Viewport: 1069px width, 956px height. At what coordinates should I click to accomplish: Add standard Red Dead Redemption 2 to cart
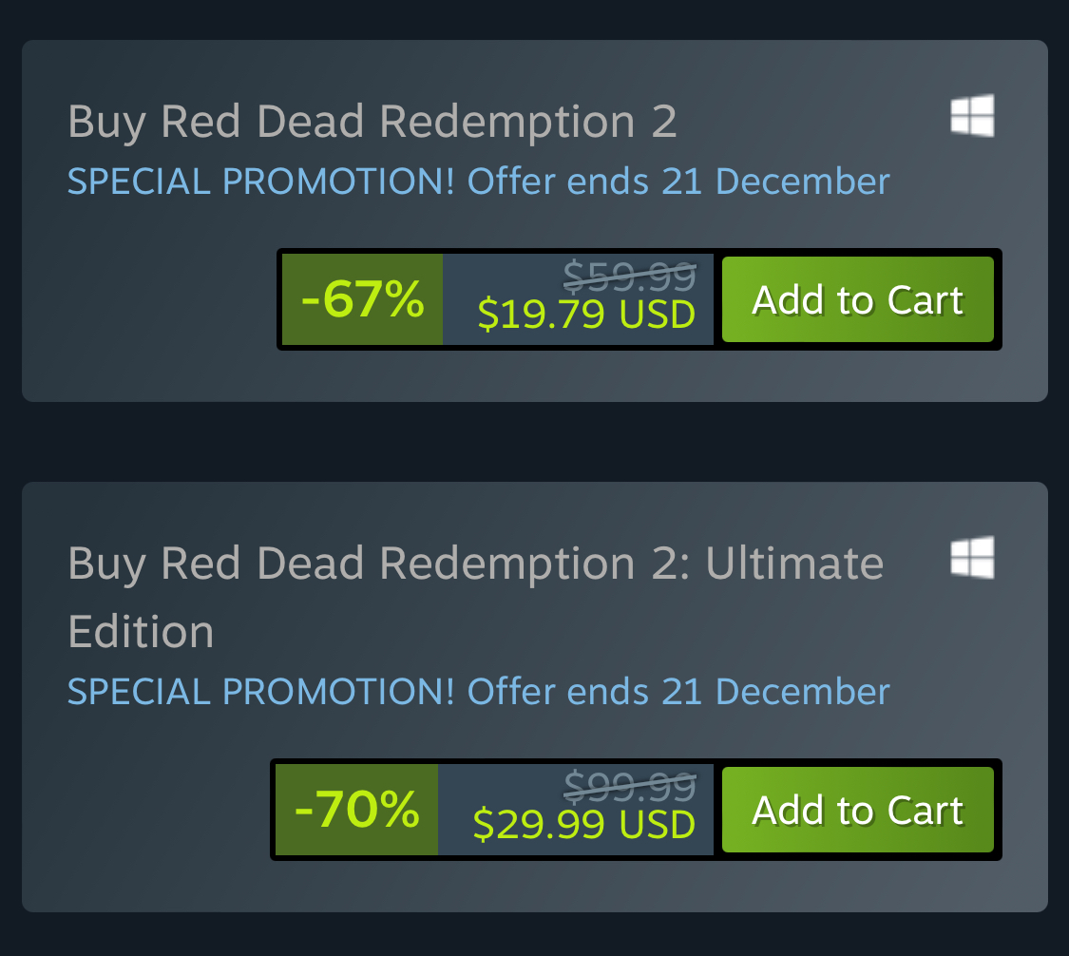[857, 299]
